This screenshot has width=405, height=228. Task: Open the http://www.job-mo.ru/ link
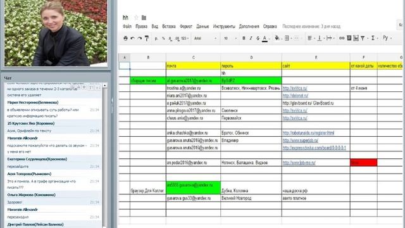coord(299,163)
